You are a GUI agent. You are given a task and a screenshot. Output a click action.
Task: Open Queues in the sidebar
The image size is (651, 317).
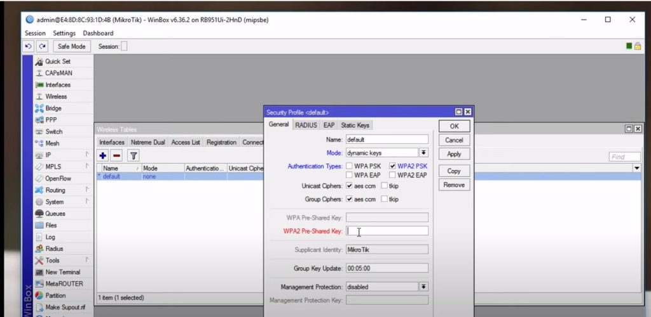[55, 214]
